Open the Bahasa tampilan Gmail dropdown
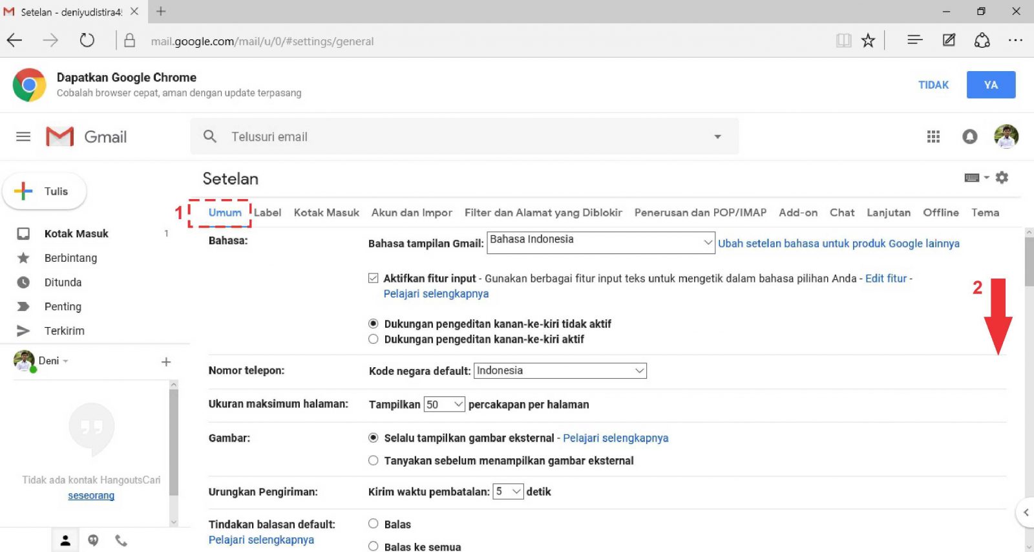 pyautogui.click(x=600, y=242)
